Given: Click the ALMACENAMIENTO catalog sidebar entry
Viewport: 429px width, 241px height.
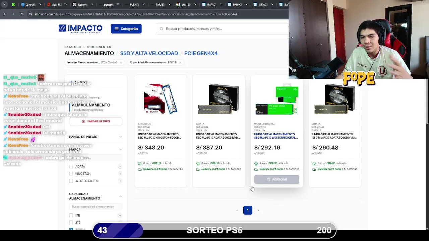Looking at the screenshot, I should tap(91, 105).
